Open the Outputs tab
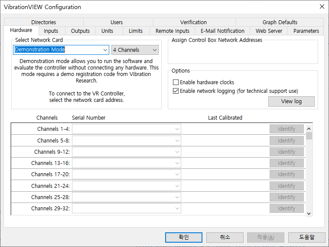Screen dimensions: 329x247 pos(80,31)
